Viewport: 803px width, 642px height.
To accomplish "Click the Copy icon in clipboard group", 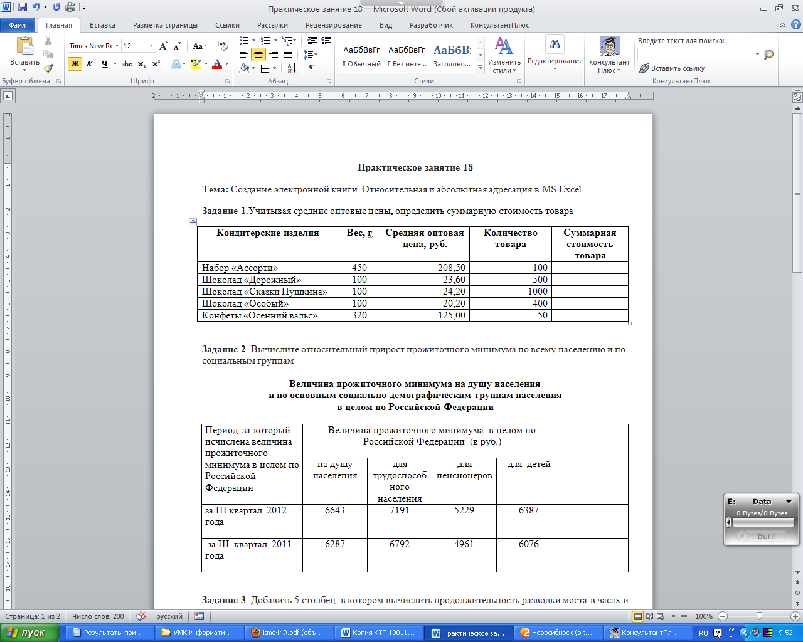I will [48, 55].
